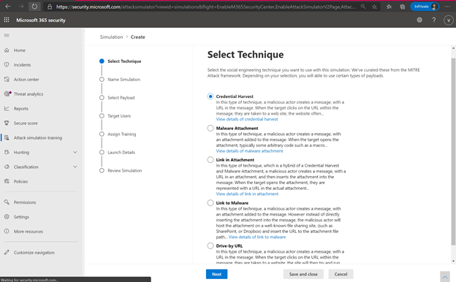Collapse the left navigation hamburger menu
The width and height of the screenshot is (456, 282).
[x=7, y=35]
